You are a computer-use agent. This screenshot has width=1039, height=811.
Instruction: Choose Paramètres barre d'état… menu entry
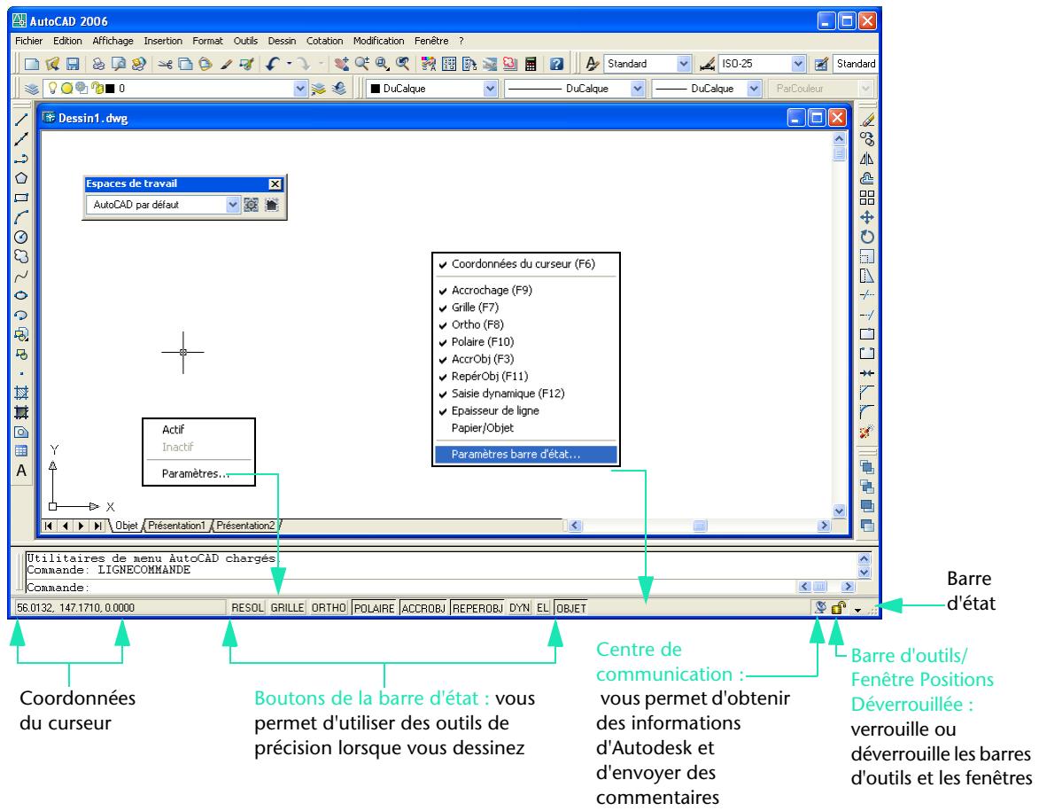(x=525, y=455)
